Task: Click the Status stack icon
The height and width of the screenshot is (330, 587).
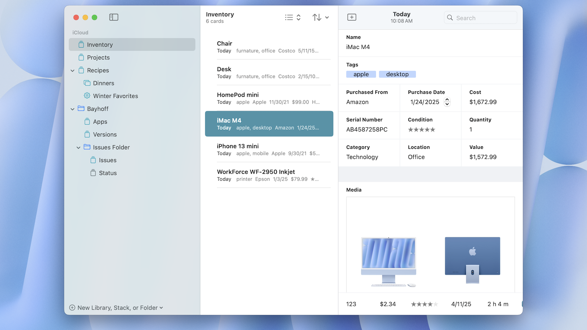Action: [93, 173]
